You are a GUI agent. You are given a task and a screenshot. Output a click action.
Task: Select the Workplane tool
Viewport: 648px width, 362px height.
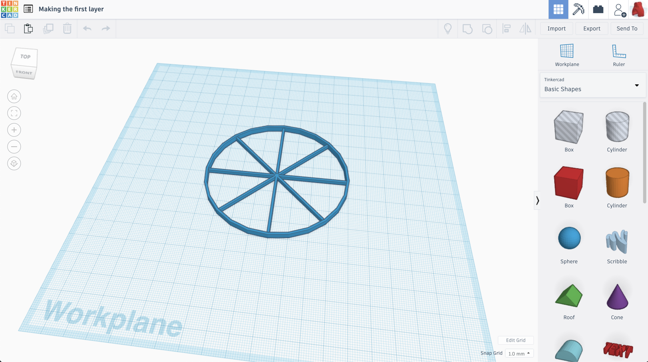tap(567, 55)
